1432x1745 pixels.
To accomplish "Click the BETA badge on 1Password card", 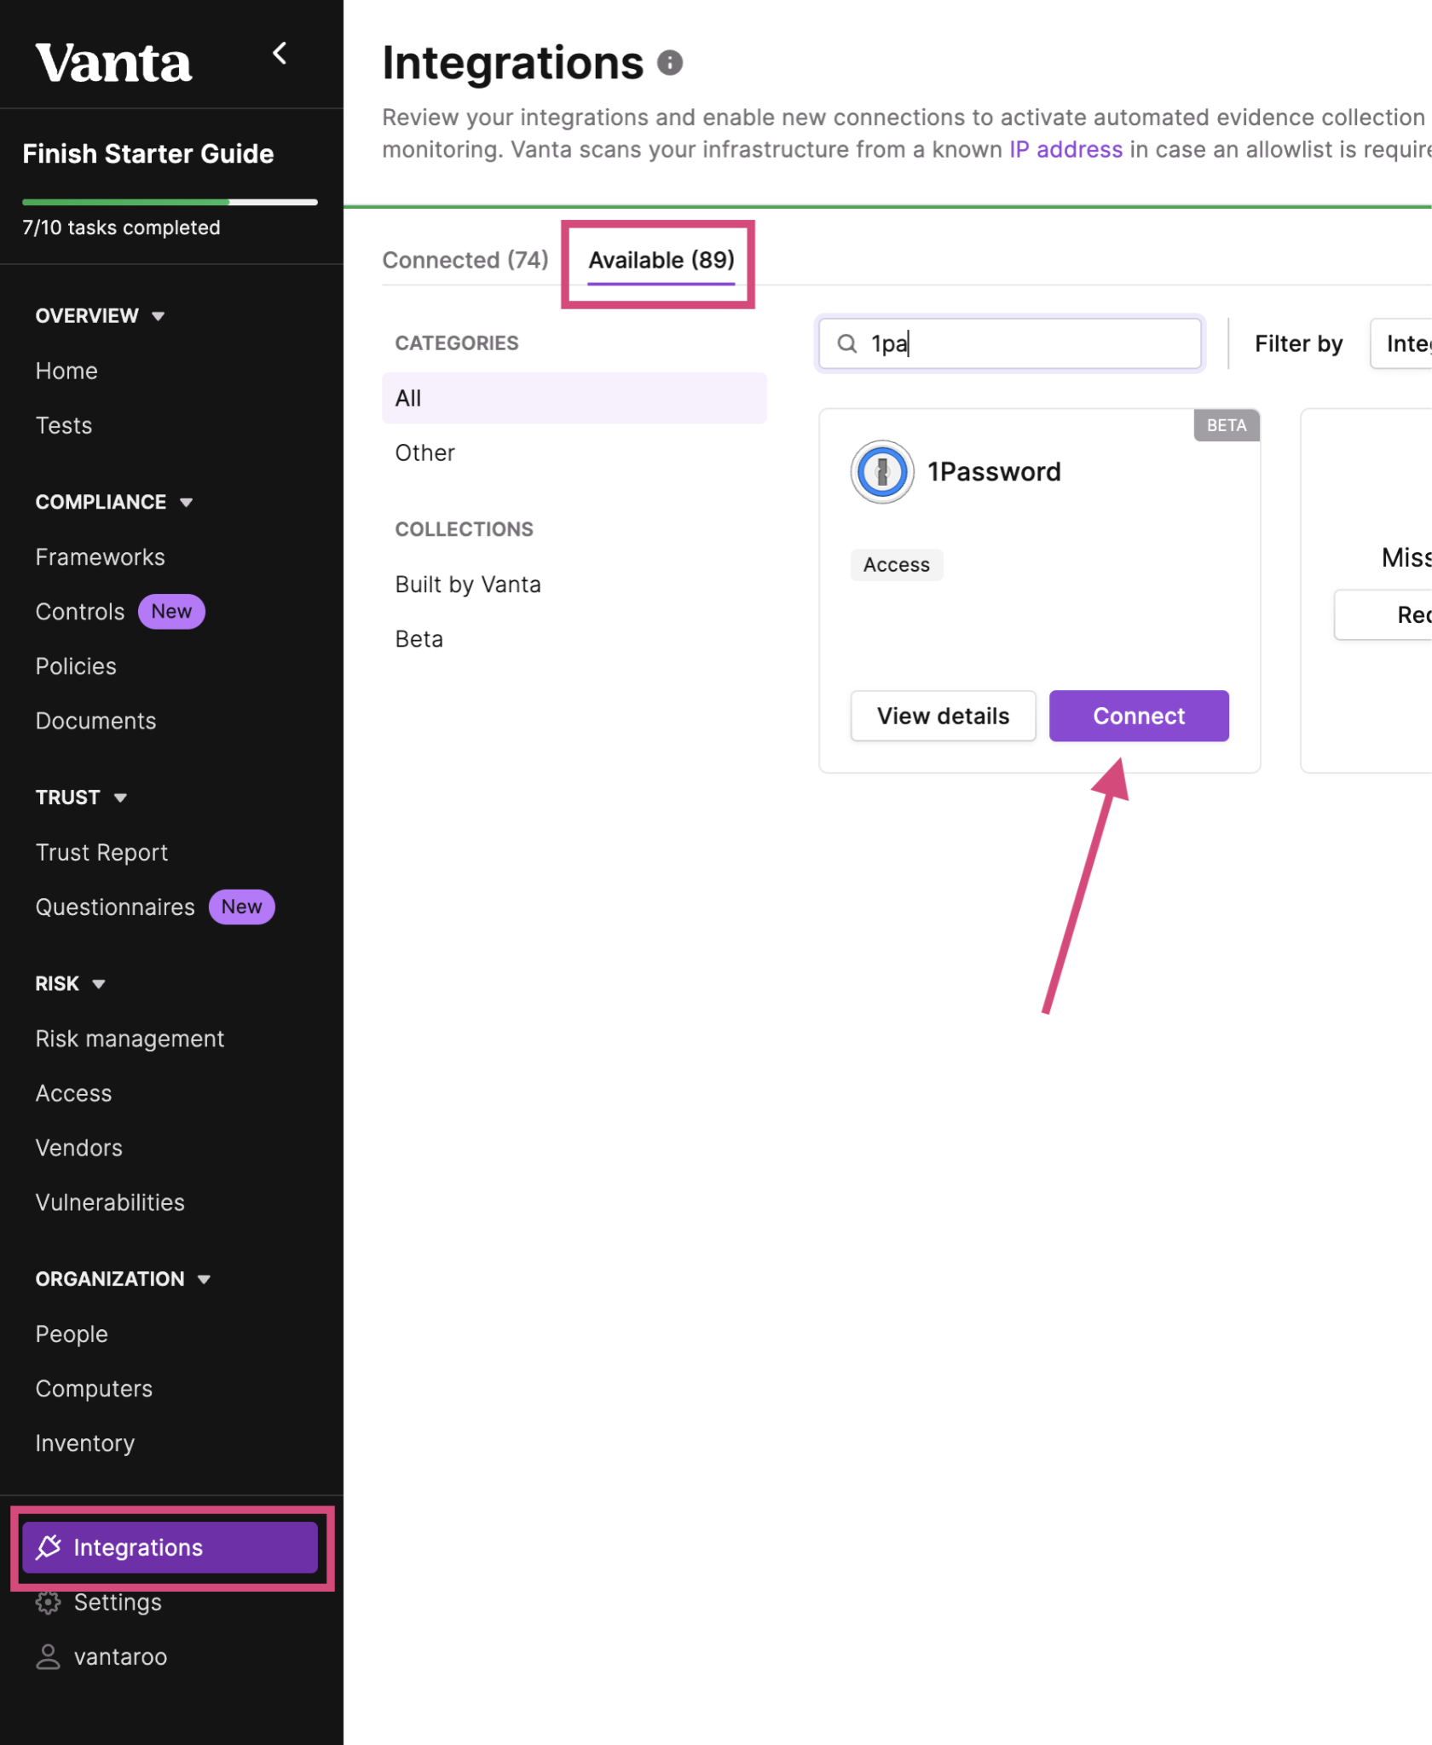I will coord(1226,425).
